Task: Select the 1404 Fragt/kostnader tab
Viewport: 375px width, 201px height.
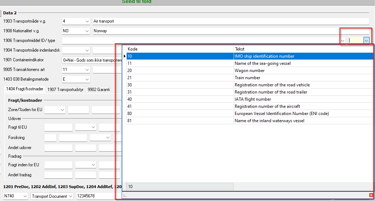Action: pyautogui.click(x=25, y=89)
